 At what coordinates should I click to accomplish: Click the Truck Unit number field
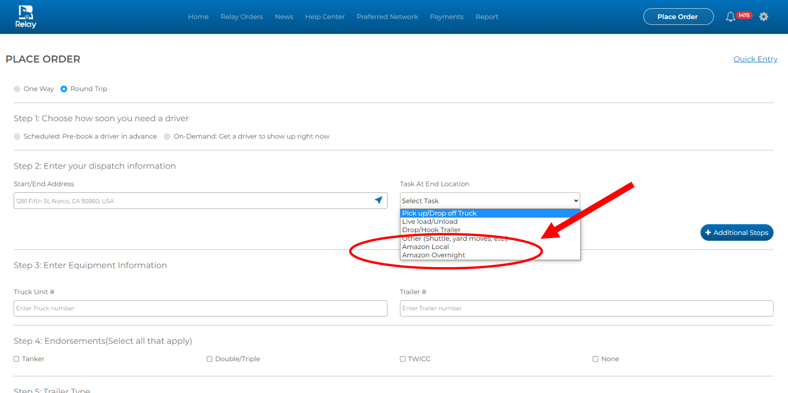[200, 308]
